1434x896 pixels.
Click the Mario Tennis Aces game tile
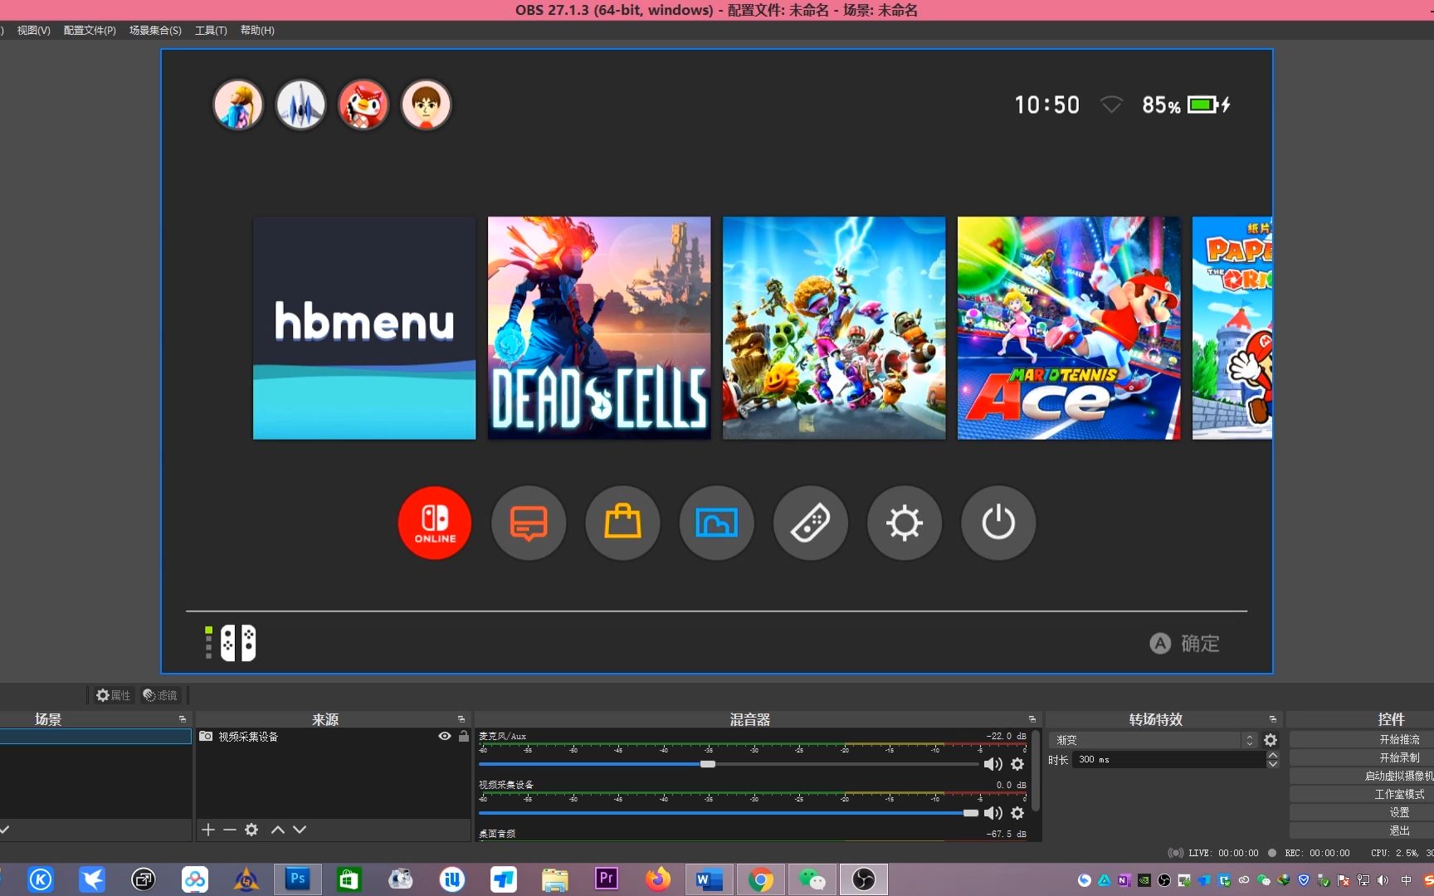pyautogui.click(x=1069, y=329)
